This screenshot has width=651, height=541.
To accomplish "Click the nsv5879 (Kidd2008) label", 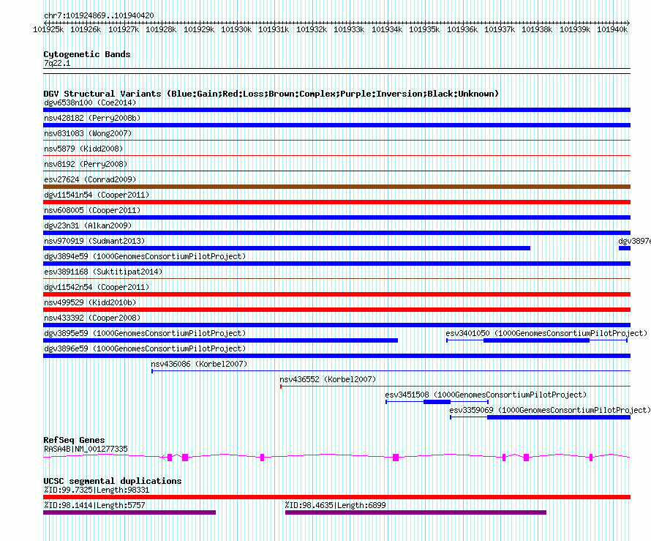I will point(83,149).
